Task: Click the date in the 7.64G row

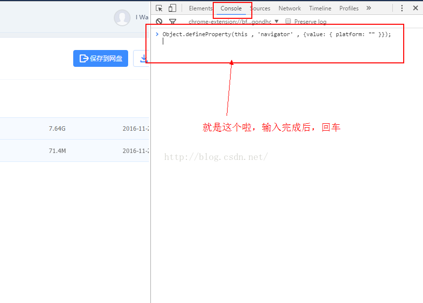Action: [136, 129]
